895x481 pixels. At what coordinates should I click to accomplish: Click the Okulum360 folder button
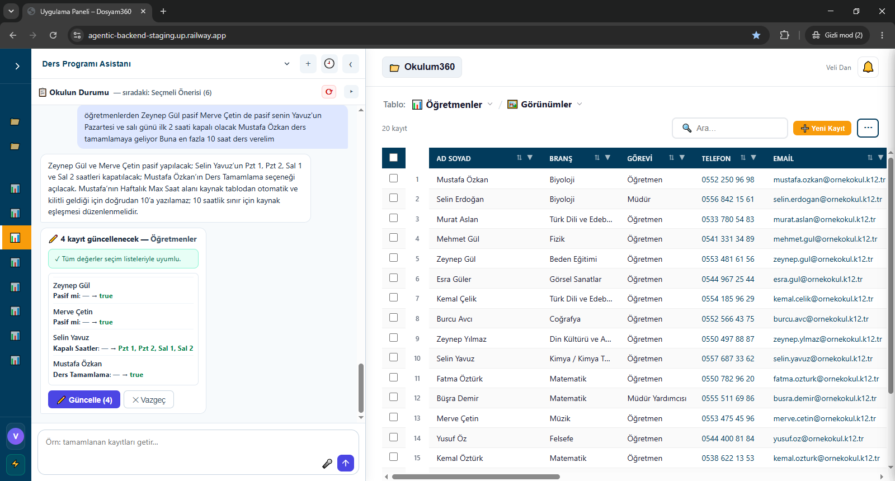coord(422,67)
